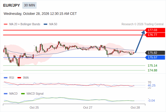Click the 175.14 support level value
The width and height of the screenshot is (166, 112).
click(152, 66)
